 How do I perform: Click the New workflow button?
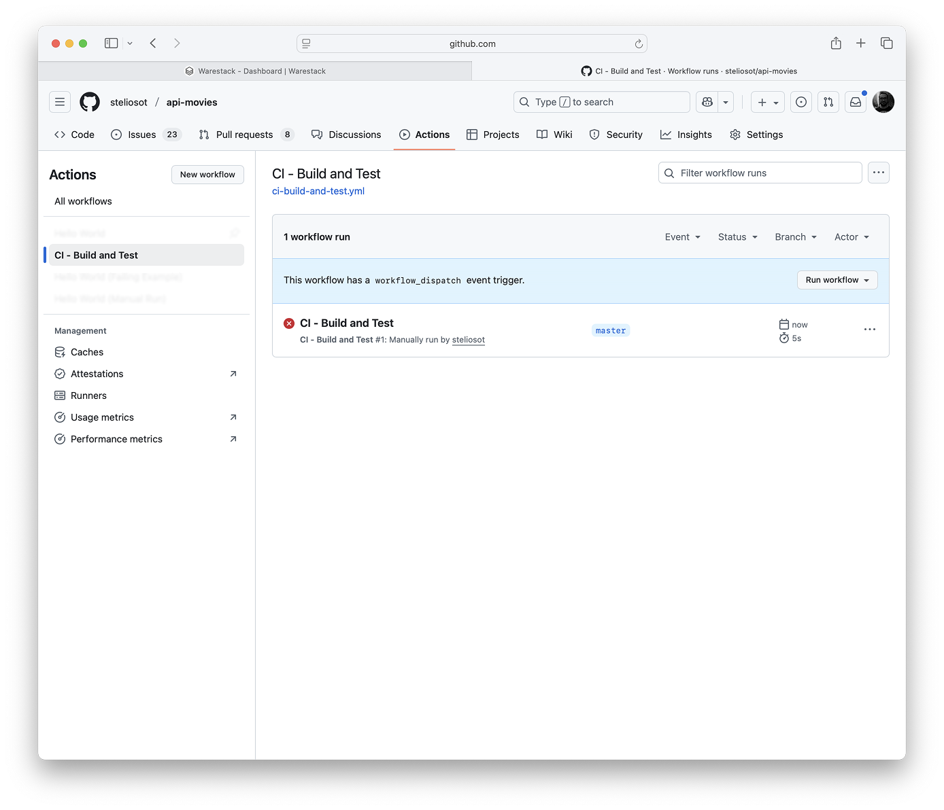(x=207, y=175)
